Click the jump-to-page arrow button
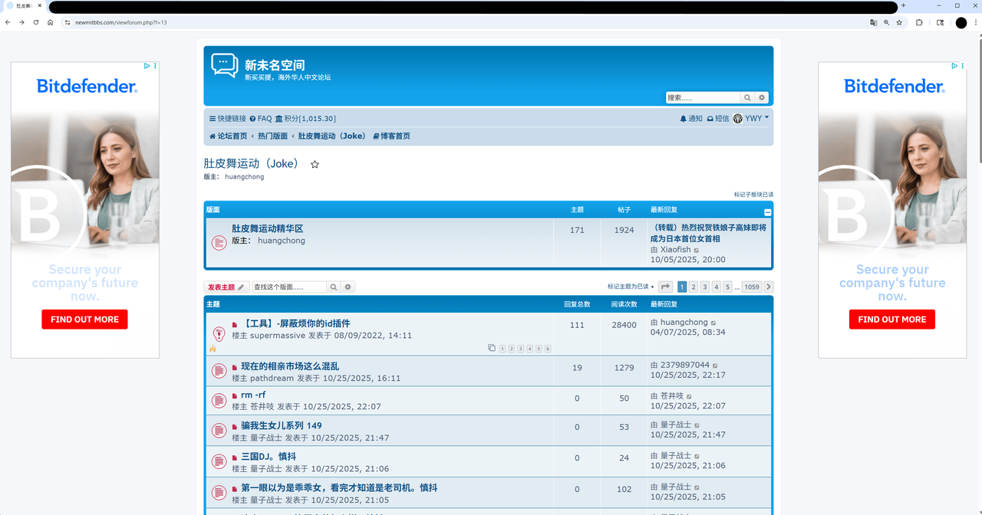Viewport: 982px width, 515px height. pyautogui.click(x=665, y=287)
